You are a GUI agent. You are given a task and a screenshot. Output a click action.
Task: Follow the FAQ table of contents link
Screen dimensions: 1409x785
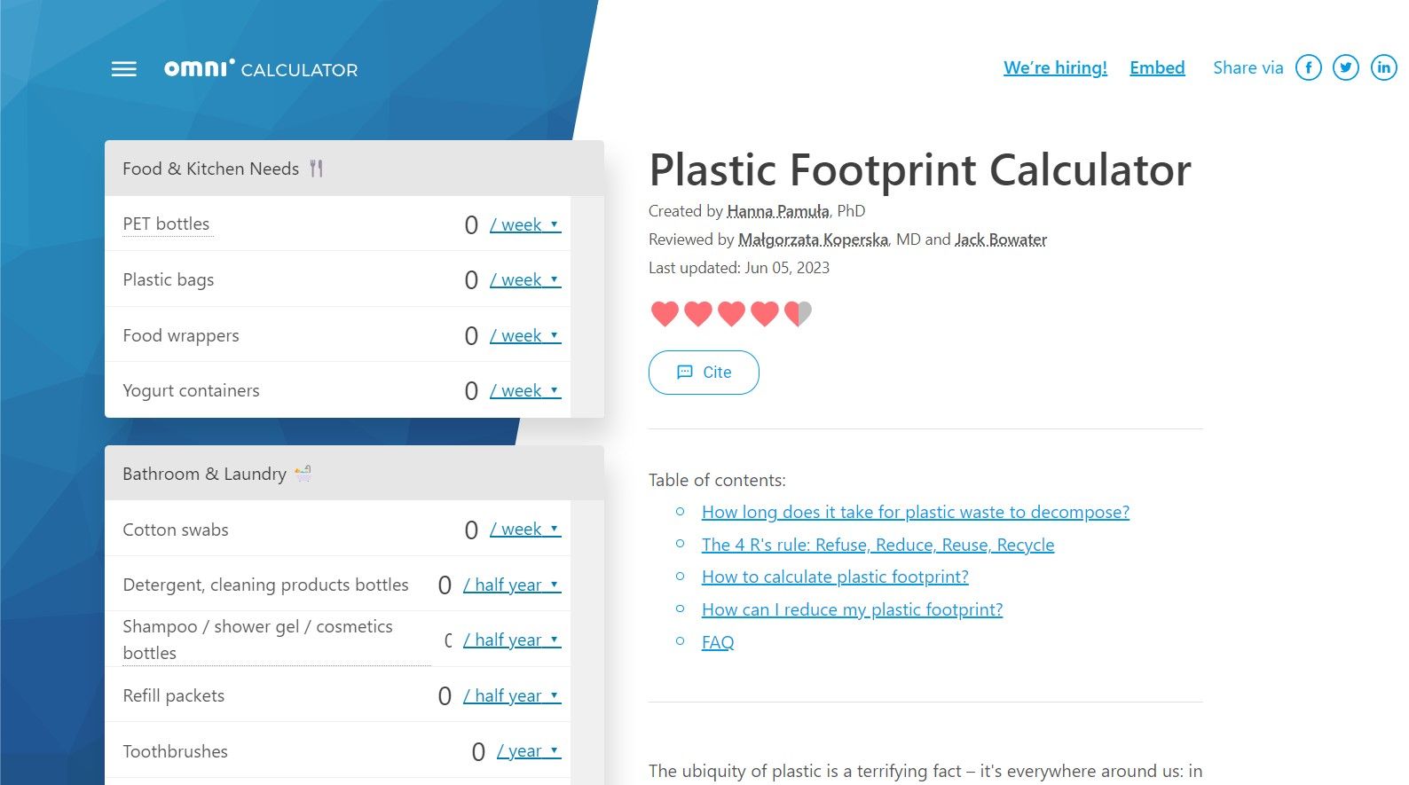pos(717,641)
